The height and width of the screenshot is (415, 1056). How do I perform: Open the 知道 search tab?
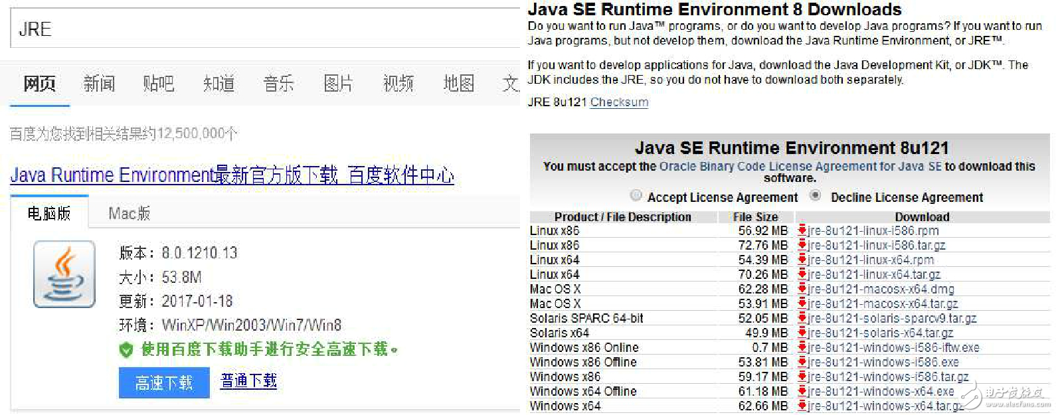pyautogui.click(x=219, y=84)
